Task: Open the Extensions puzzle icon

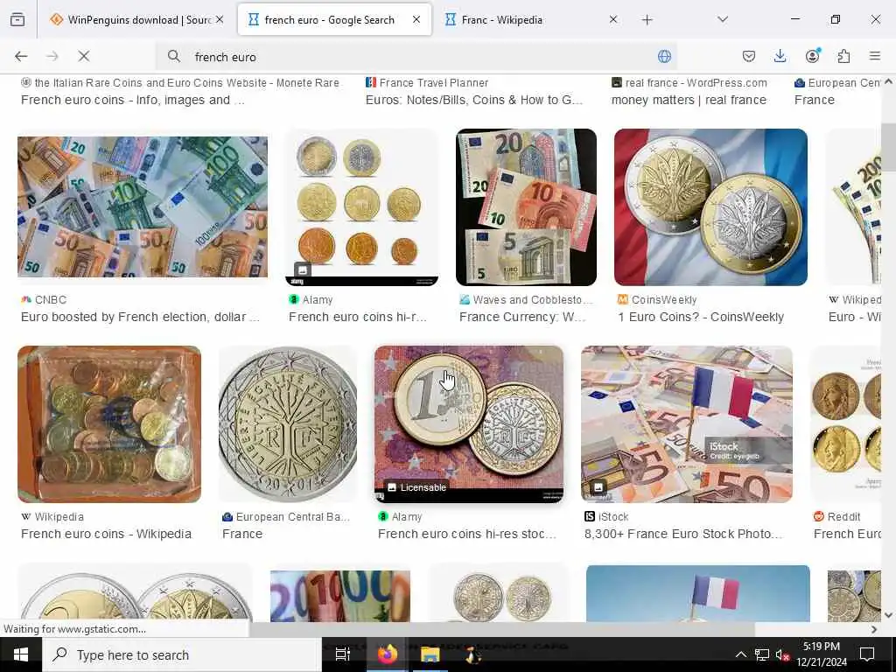Action: 843,56
